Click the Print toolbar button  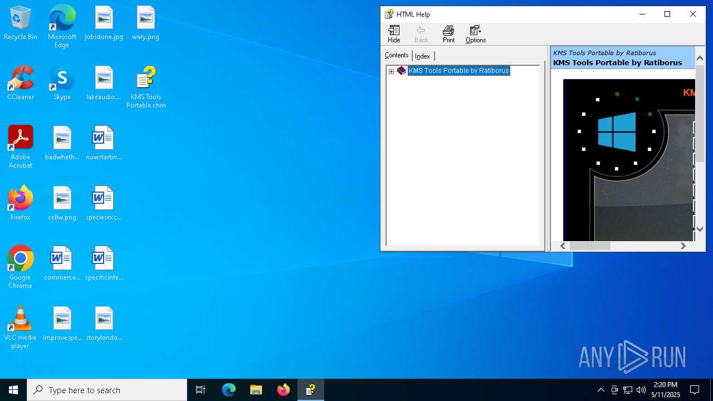point(448,34)
